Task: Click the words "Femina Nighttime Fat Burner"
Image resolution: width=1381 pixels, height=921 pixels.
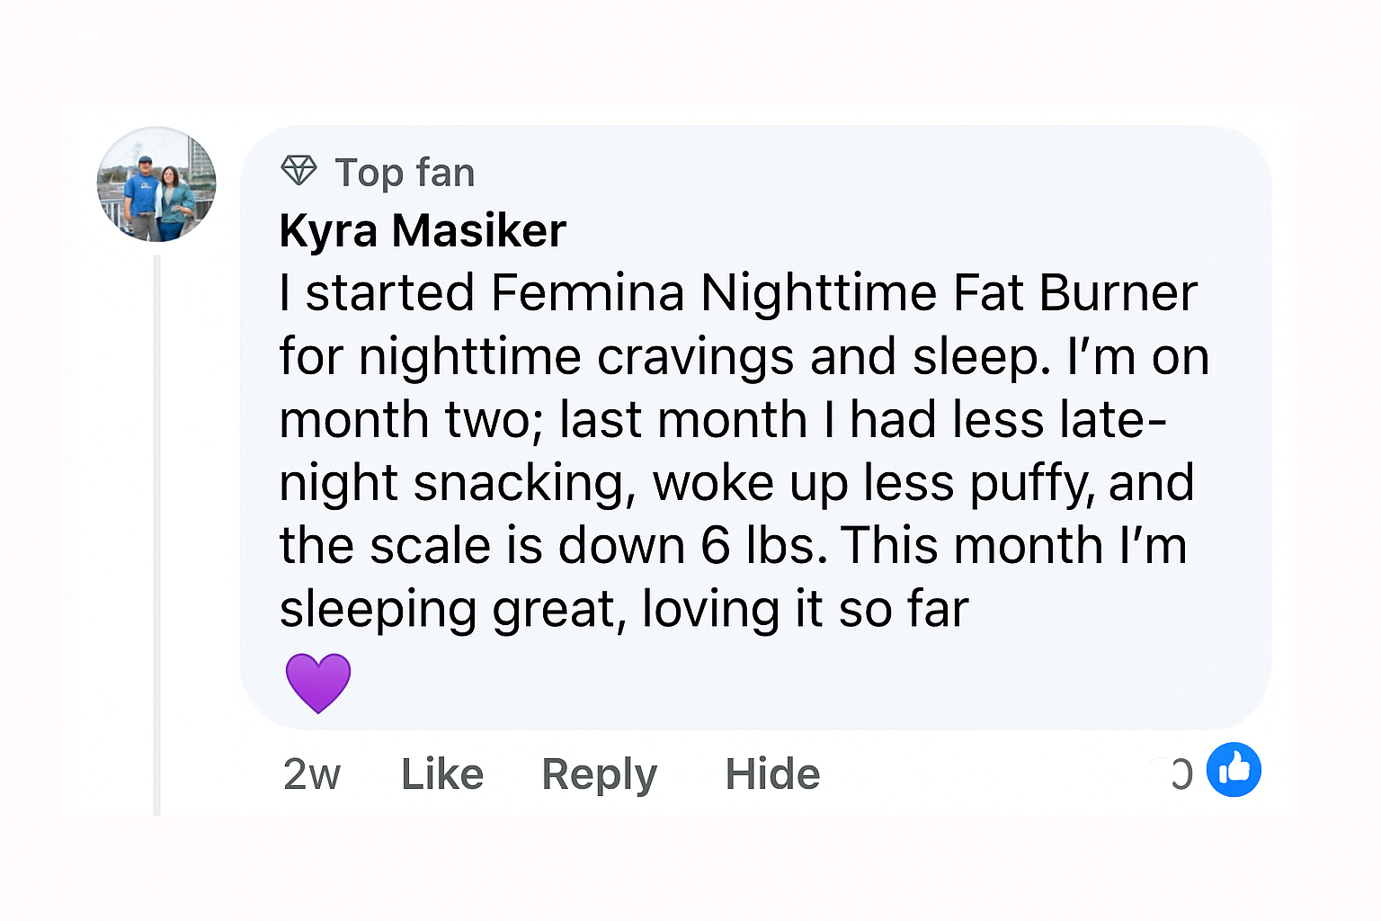Action: [843, 293]
